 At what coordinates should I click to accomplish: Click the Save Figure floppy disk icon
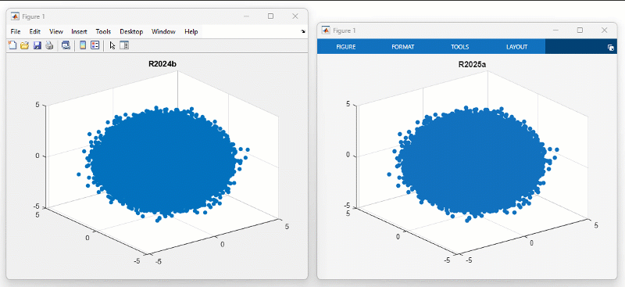pos(37,45)
